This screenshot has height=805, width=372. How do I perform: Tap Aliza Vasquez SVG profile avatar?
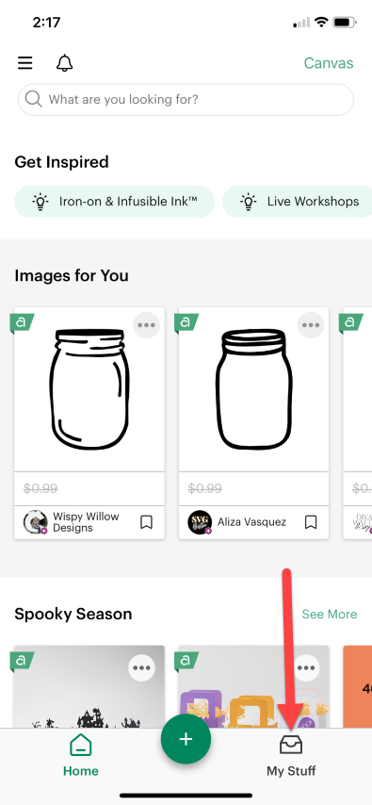coord(200,522)
